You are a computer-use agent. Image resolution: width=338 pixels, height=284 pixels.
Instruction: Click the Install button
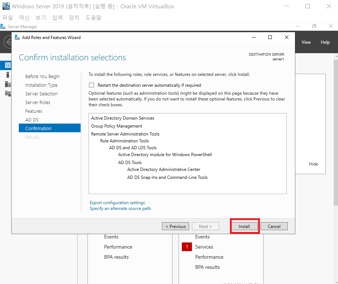[244, 226]
